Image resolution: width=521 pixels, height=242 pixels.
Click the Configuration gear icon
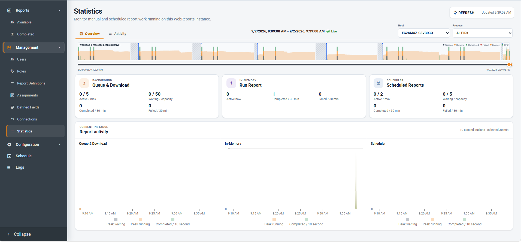tap(9, 144)
